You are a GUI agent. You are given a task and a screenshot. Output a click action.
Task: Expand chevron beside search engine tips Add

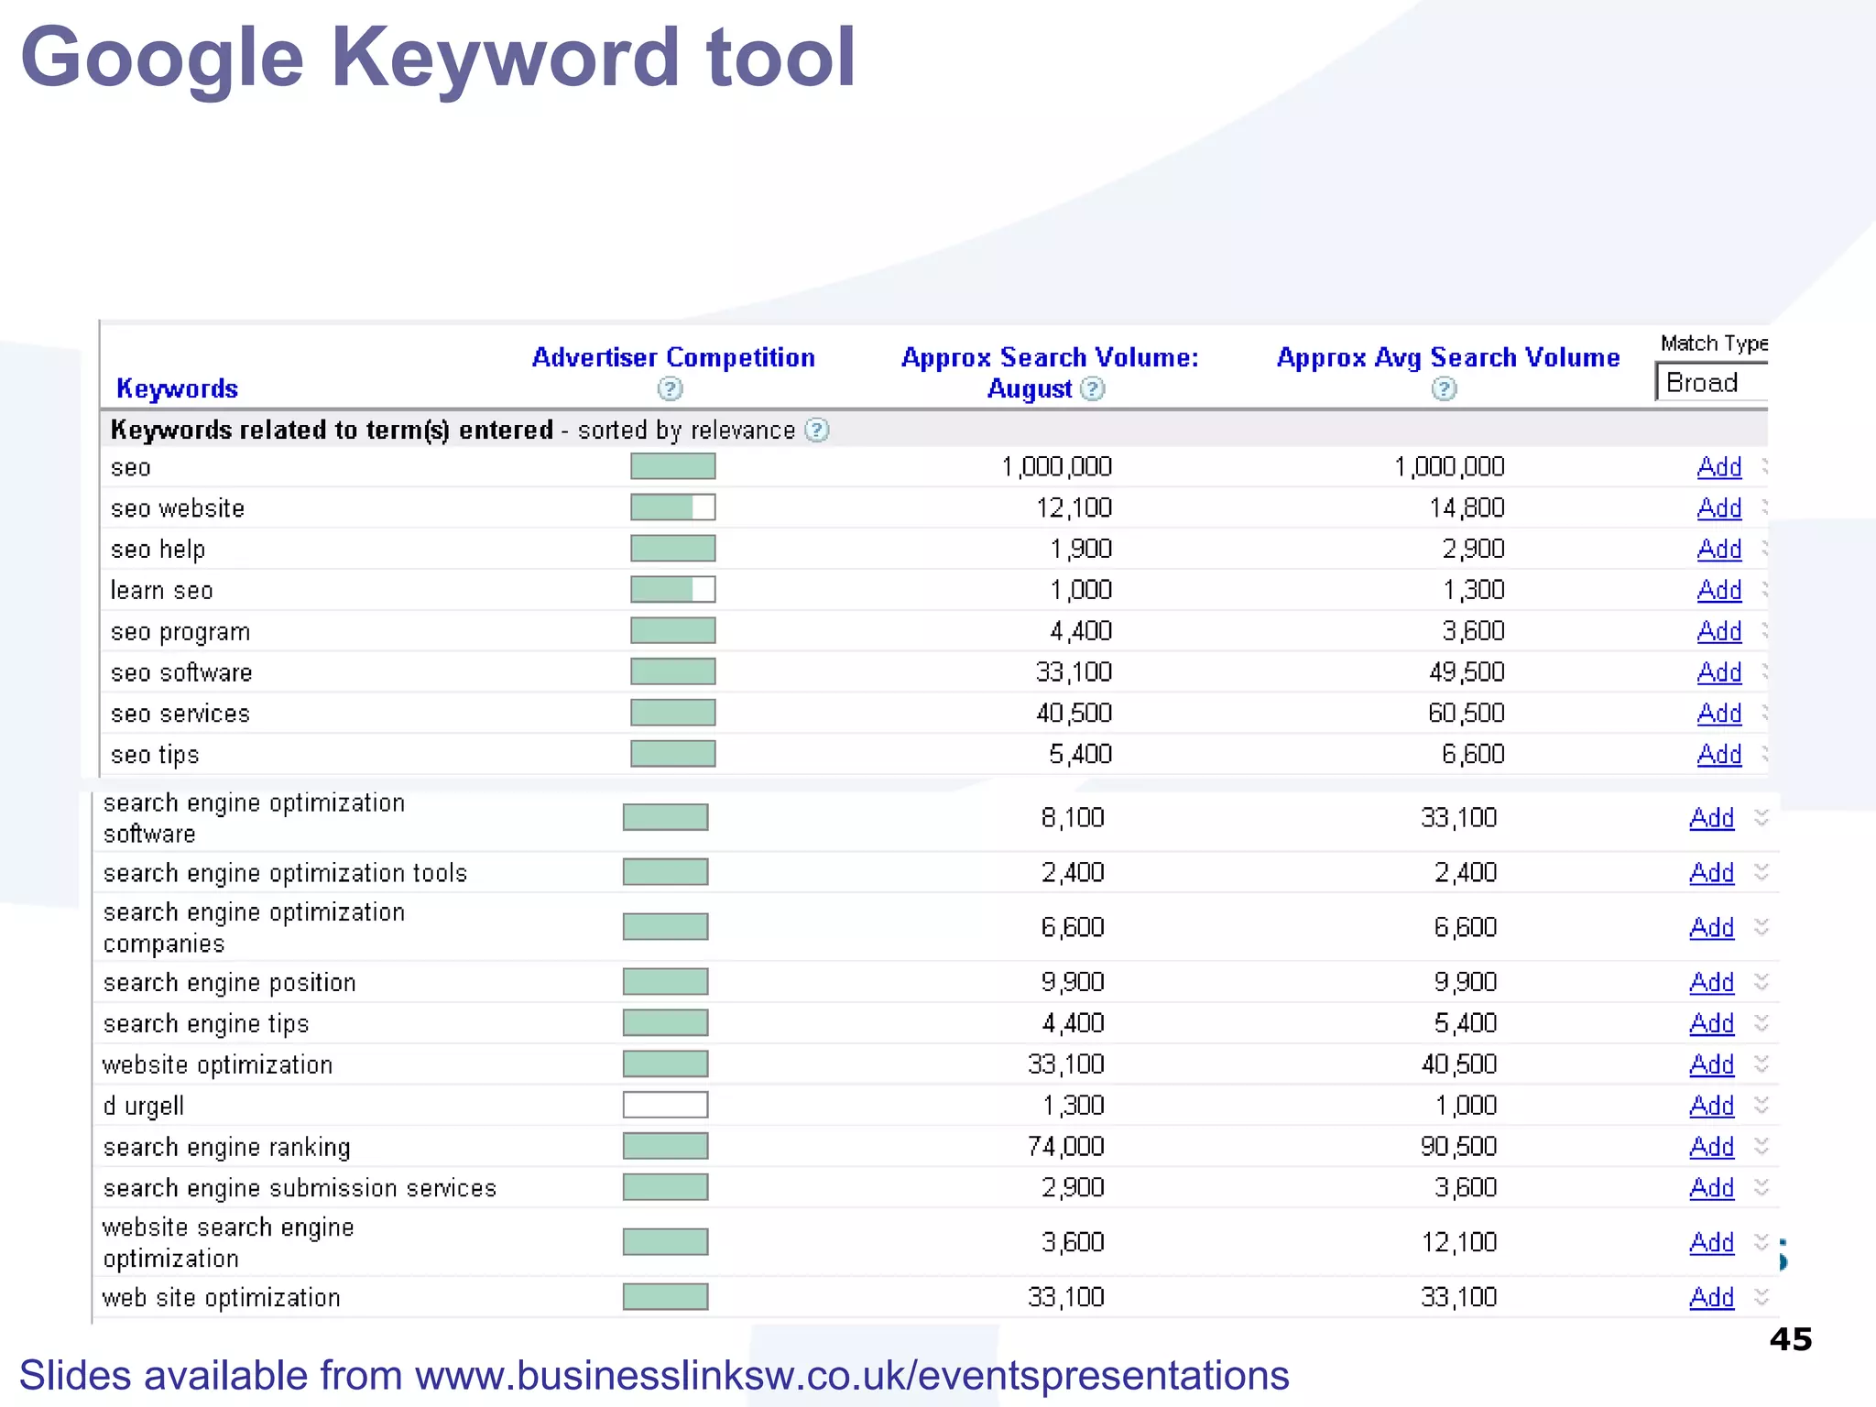tap(1761, 1022)
